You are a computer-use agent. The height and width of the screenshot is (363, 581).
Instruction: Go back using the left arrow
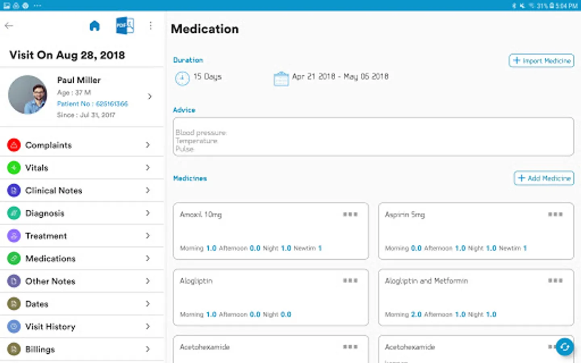pyautogui.click(x=9, y=26)
